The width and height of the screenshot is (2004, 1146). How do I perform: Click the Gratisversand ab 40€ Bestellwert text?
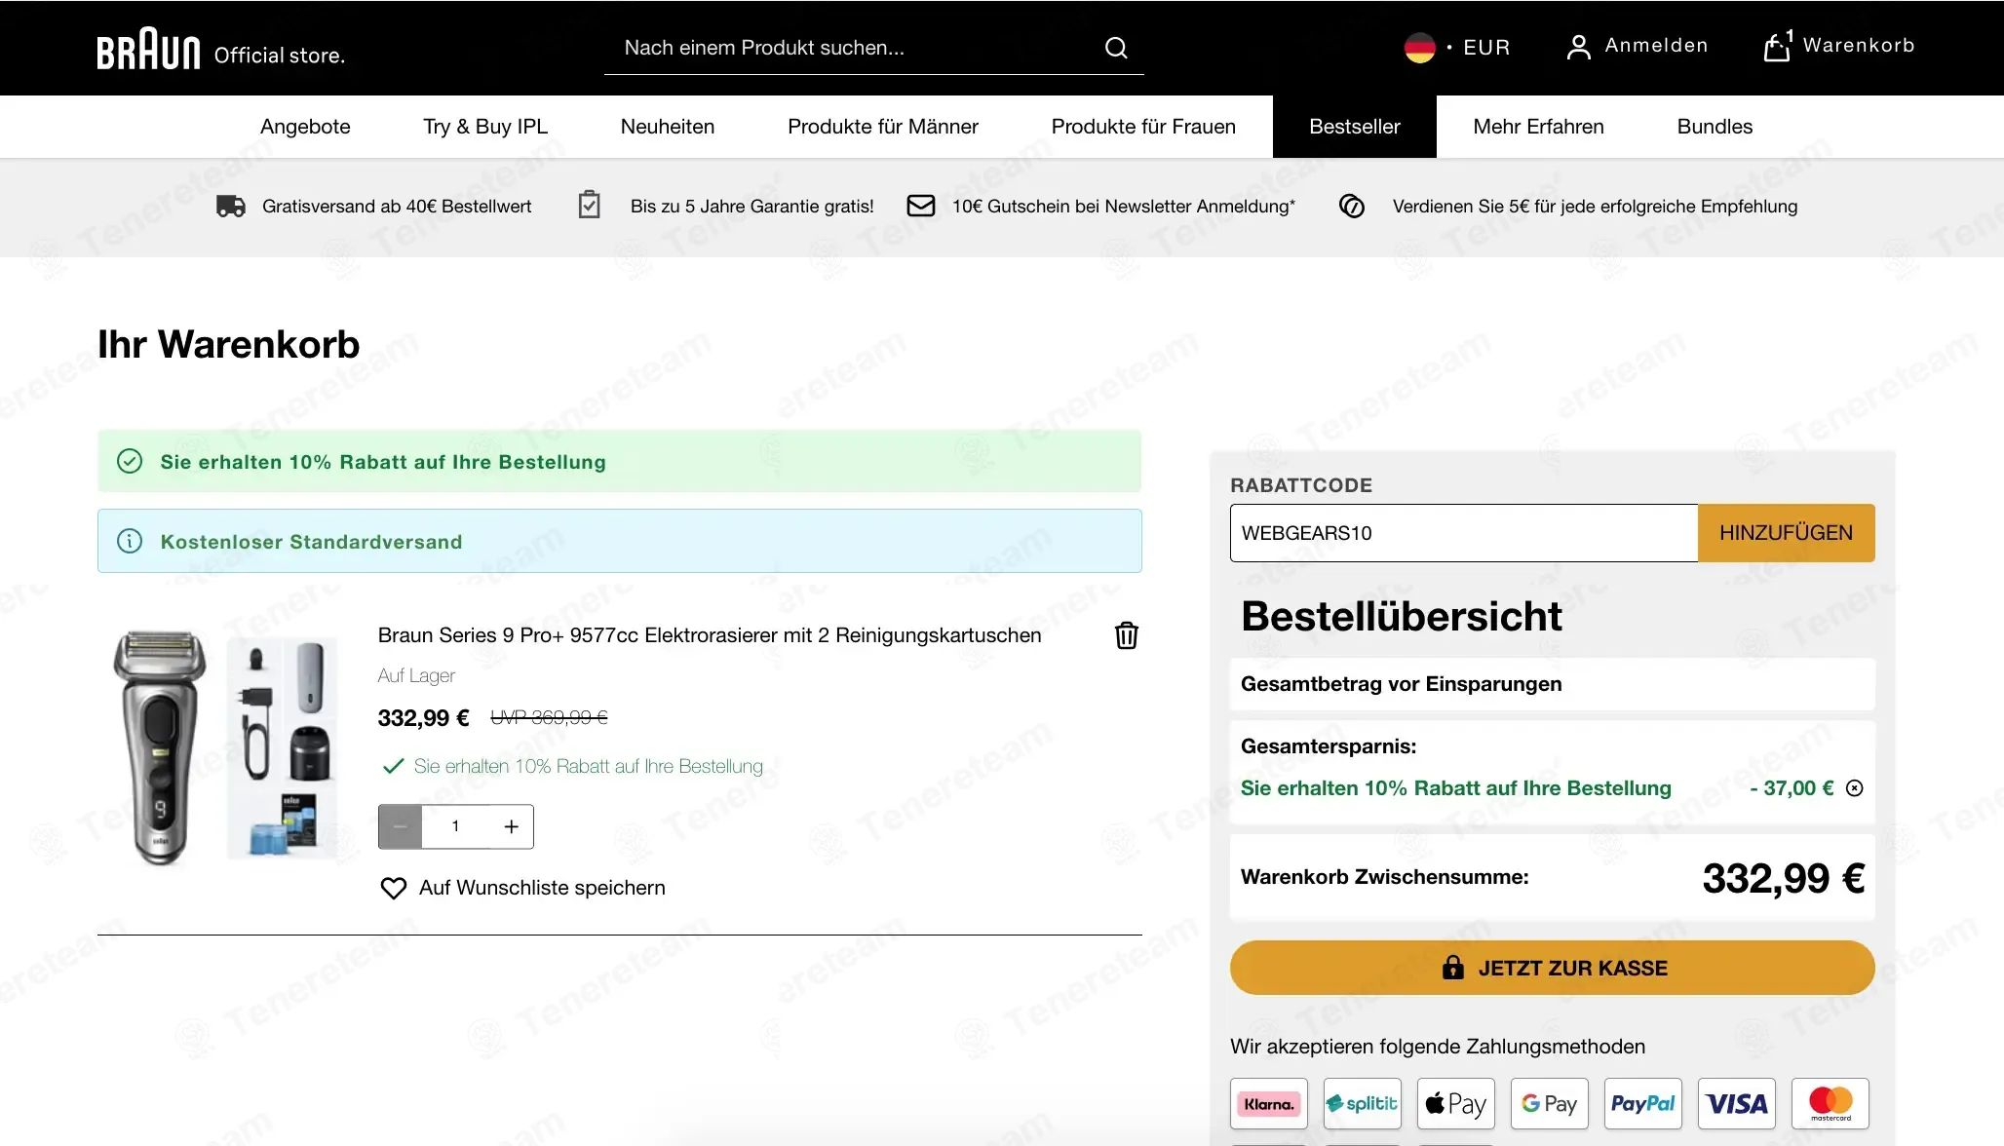(397, 207)
